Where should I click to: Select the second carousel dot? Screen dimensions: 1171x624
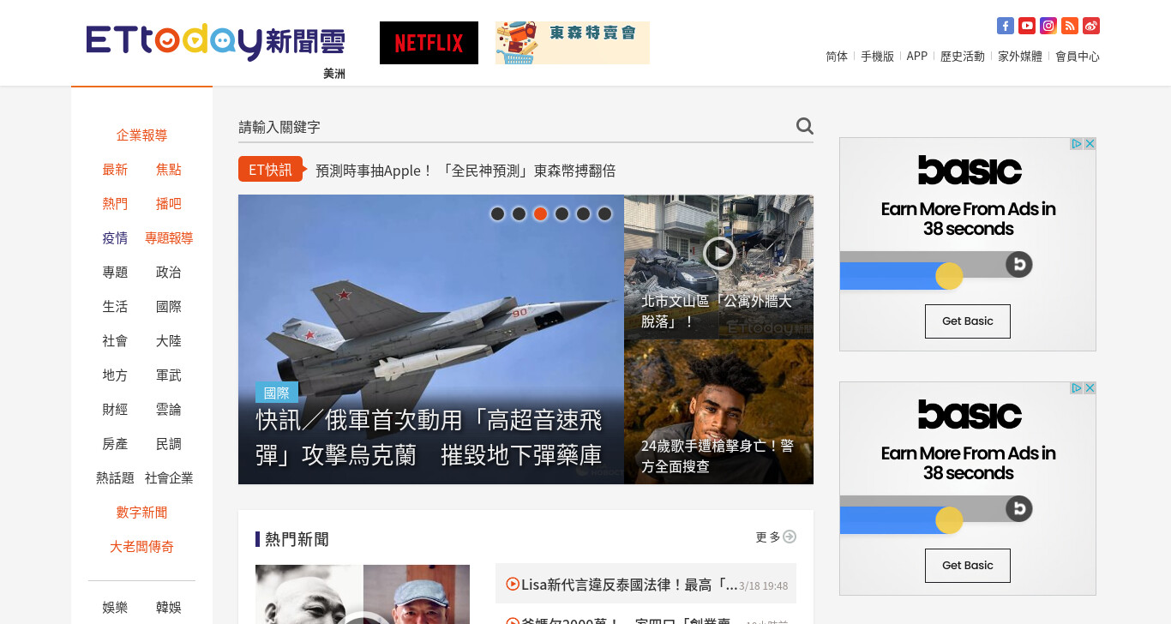519,213
